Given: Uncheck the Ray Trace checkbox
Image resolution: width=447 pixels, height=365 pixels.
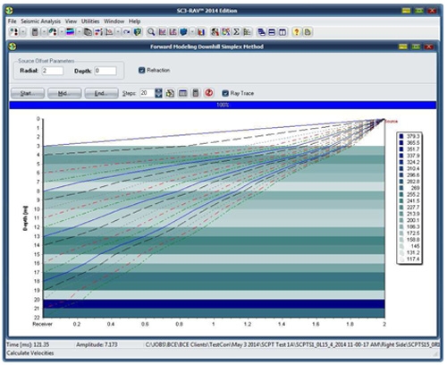Looking at the screenshot, I should (225, 93).
